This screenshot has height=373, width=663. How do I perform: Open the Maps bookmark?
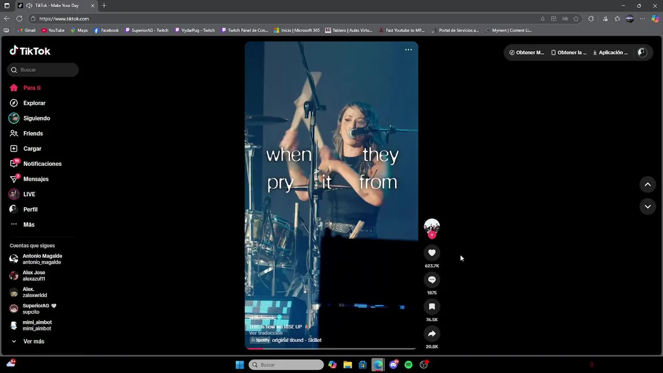tap(79, 31)
